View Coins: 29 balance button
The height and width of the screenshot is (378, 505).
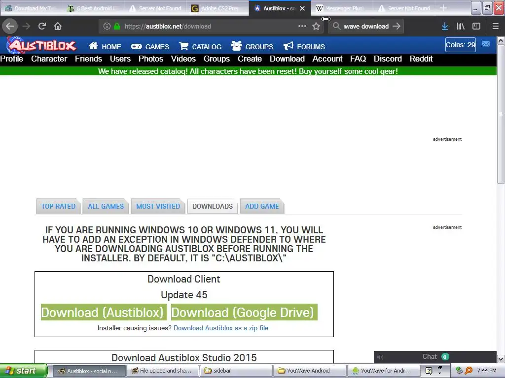pyautogui.click(x=460, y=45)
